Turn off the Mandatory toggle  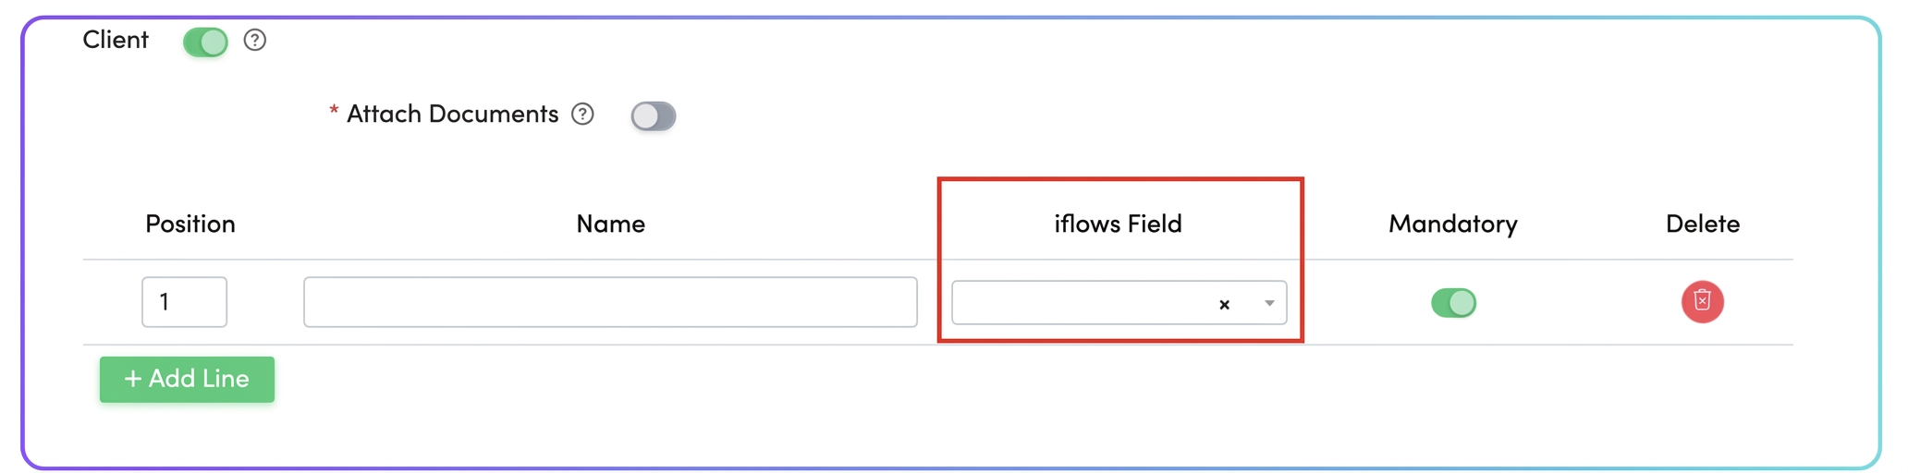[x=1453, y=302]
